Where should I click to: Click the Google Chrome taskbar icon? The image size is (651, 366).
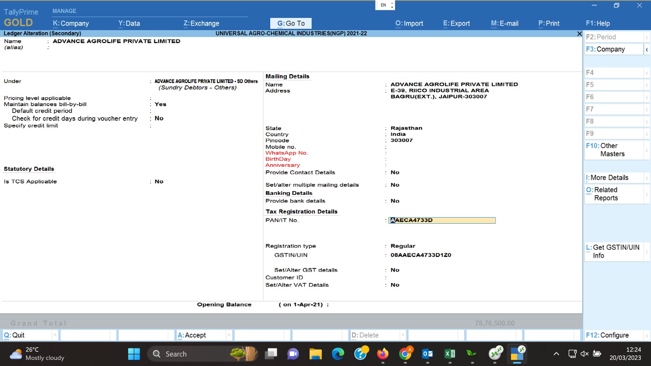point(405,354)
